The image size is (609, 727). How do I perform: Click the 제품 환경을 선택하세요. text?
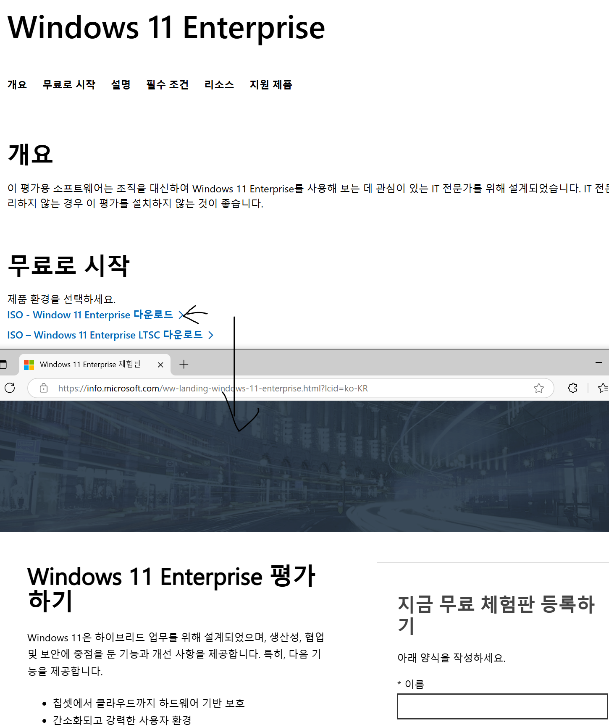click(x=61, y=299)
